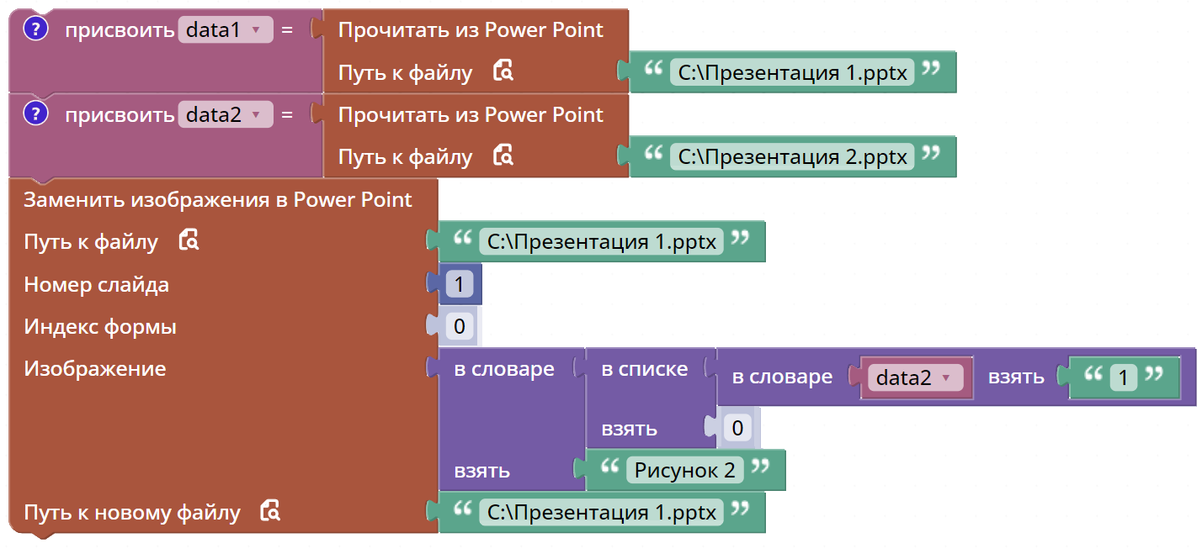Screen dimensions: 1202x554
Task: Edit the dictionary key field containing 1
Action: 1124,377
